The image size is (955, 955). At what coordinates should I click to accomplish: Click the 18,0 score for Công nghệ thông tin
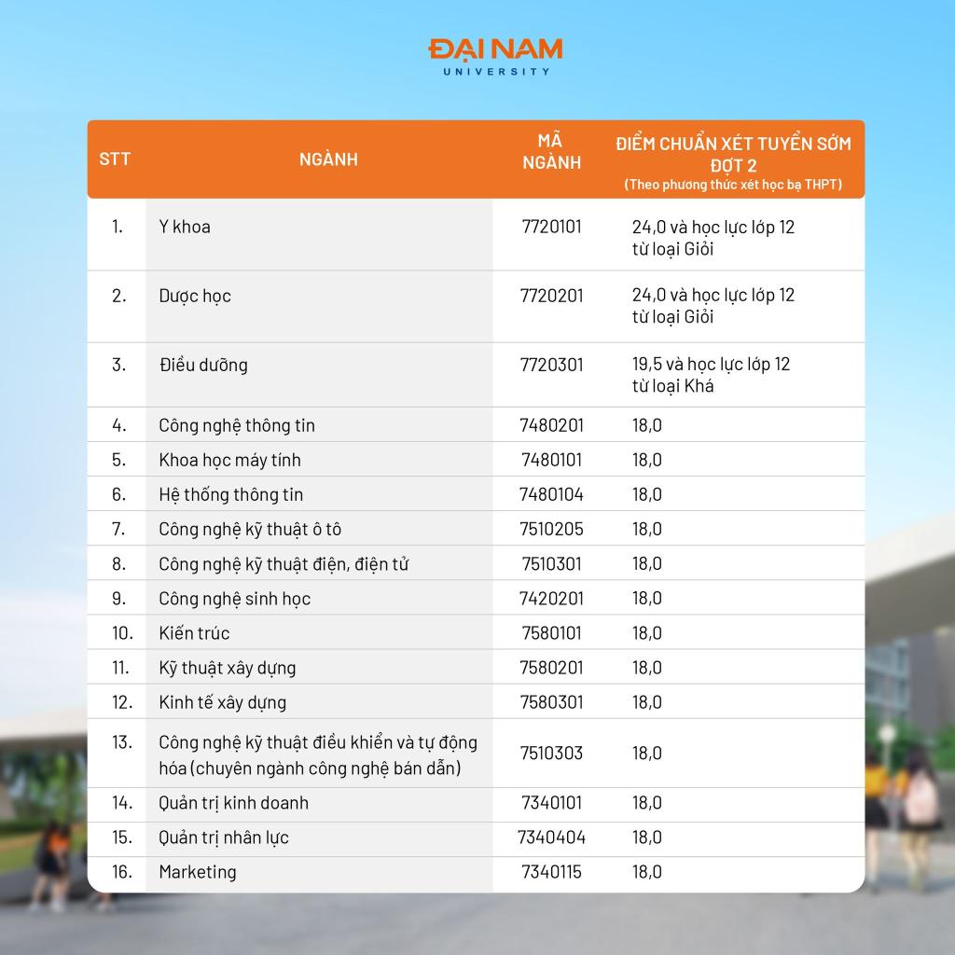[x=647, y=425]
